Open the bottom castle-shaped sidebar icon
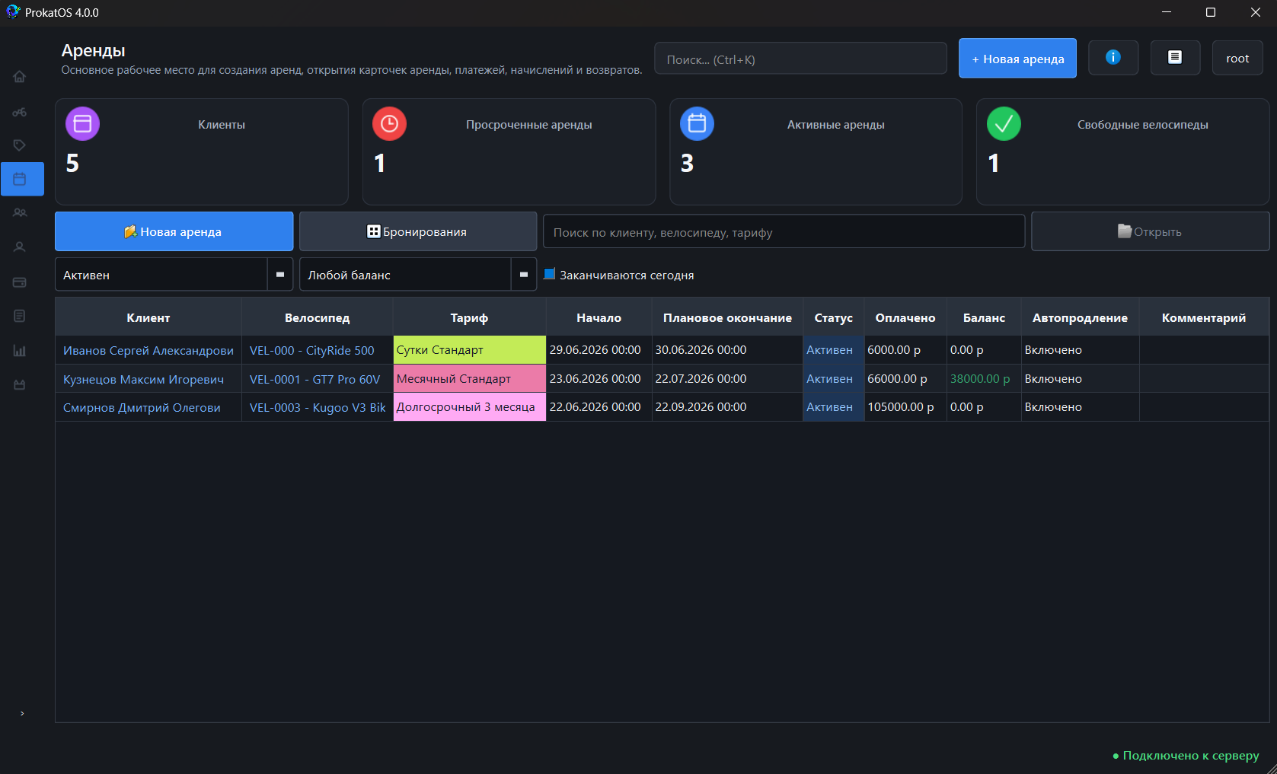 click(x=20, y=385)
